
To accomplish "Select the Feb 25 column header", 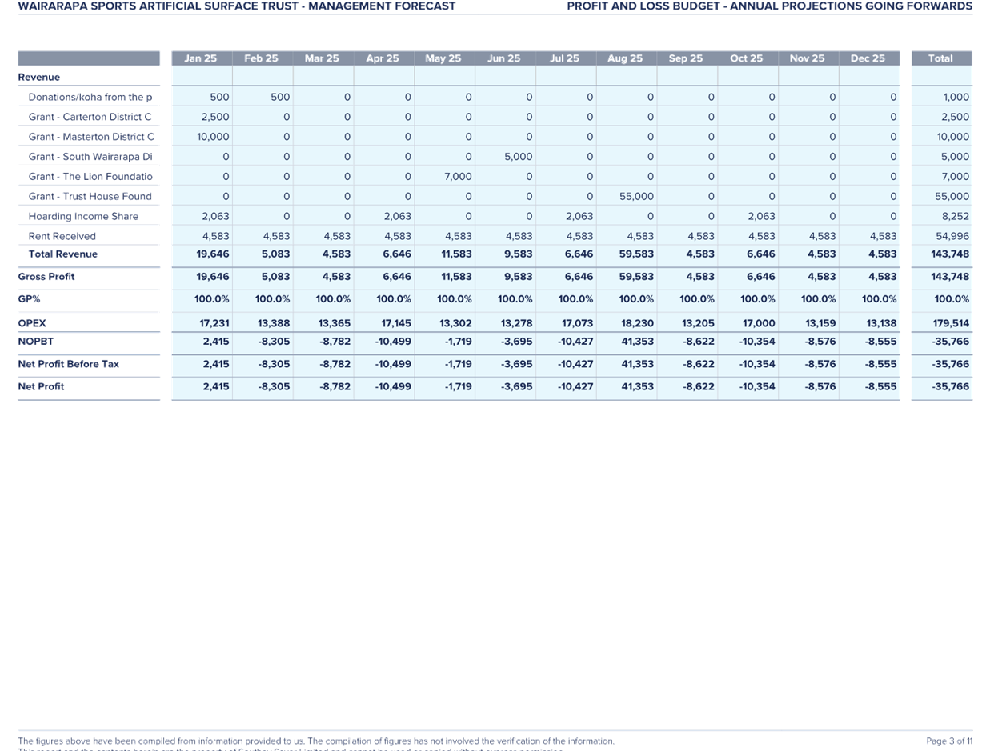I will tap(261, 58).
